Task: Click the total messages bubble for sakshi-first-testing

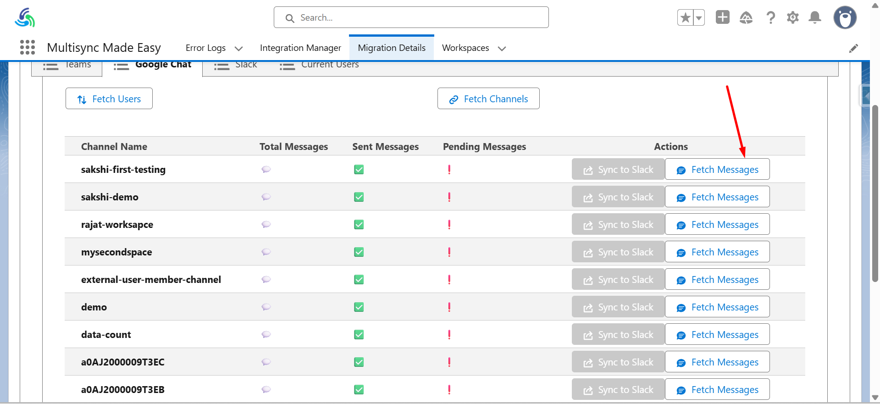Action: point(266,169)
